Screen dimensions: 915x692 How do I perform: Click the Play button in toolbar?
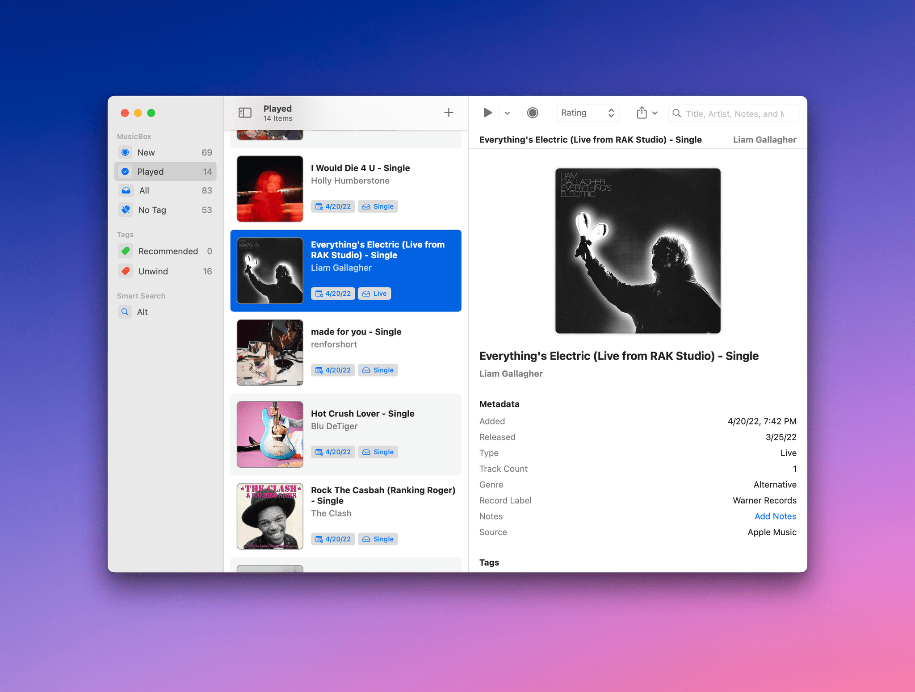pos(487,113)
